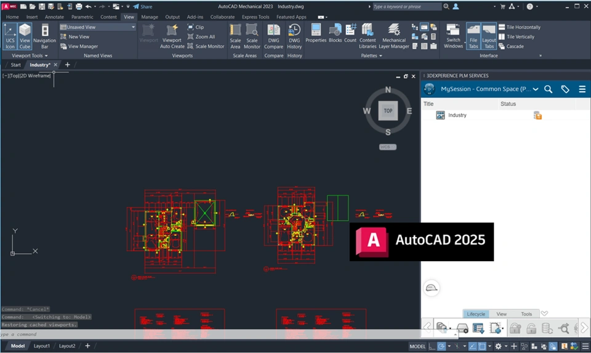Open the Count palette
Screen dimensions: 591x353
[x=350, y=33]
